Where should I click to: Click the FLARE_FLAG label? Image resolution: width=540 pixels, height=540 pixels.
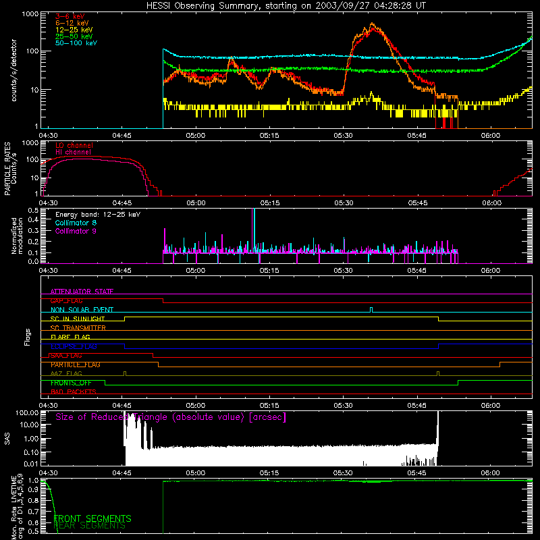pos(70,337)
